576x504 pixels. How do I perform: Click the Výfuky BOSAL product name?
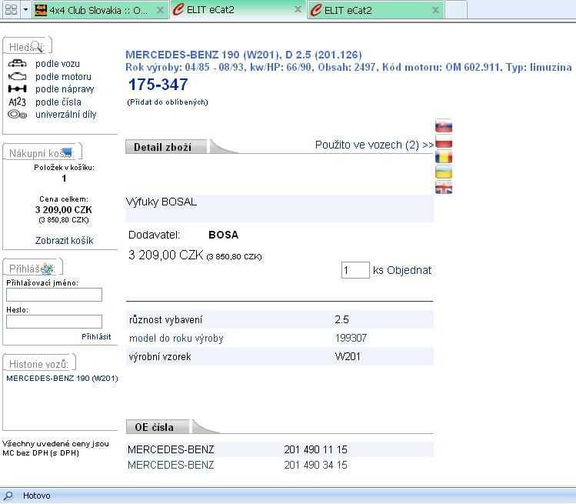tap(161, 202)
